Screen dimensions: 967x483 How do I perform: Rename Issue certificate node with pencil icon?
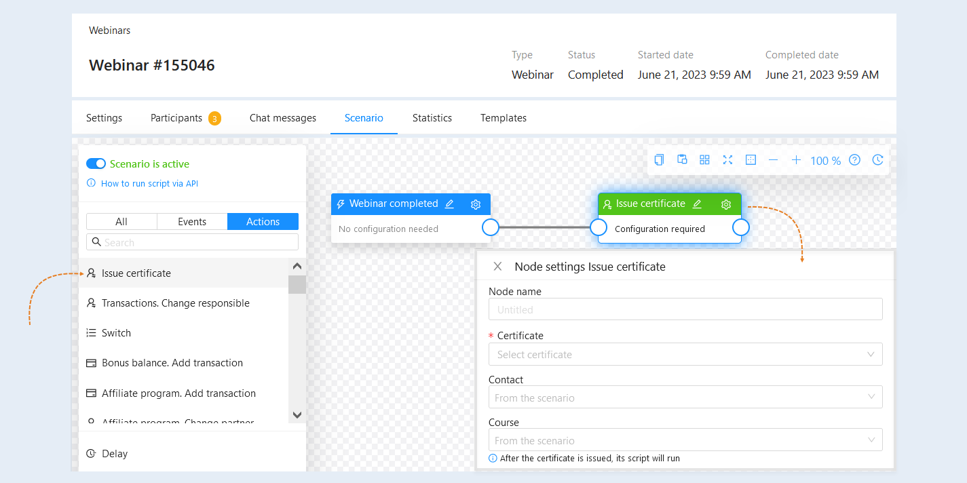(x=697, y=204)
